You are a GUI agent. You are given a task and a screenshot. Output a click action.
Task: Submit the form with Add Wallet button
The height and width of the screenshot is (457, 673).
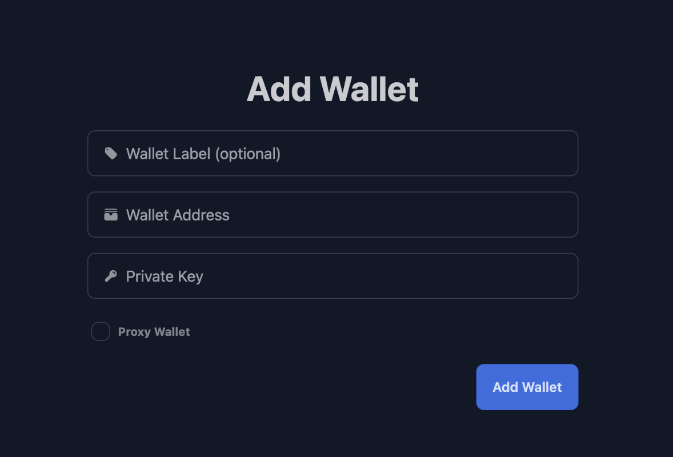(527, 387)
